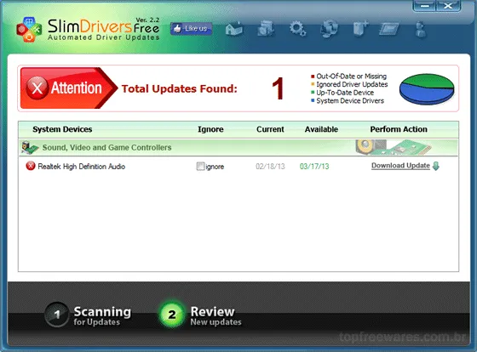This screenshot has height=352, width=477.
Task: Click the current driver date 02/18/13
Action: pos(270,167)
